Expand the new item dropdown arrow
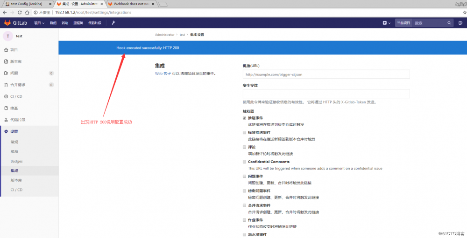 [389, 23]
